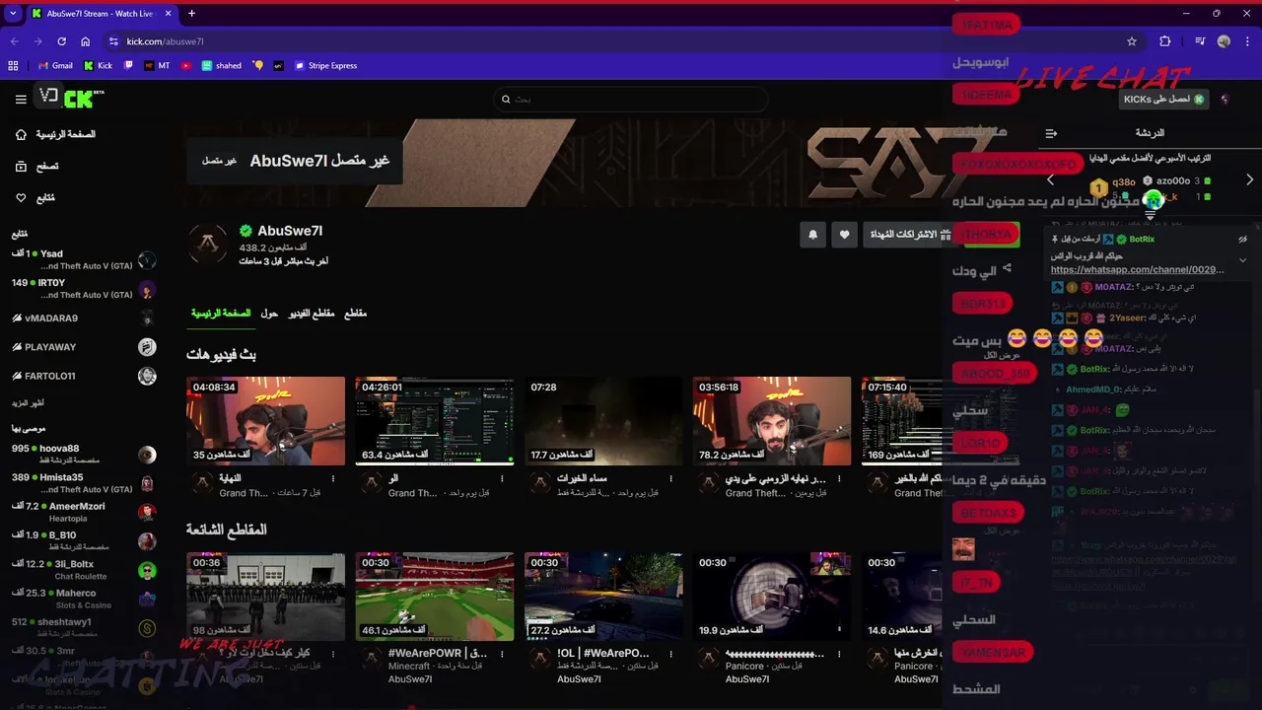
Task: Hide the pinned BotRix message
Action: [1242, 239]
